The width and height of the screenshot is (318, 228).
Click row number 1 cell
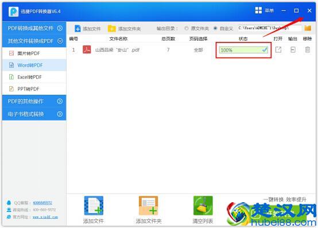[73, 50]
